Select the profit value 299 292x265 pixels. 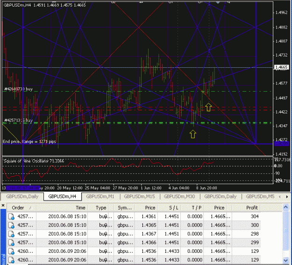[255, 243]
